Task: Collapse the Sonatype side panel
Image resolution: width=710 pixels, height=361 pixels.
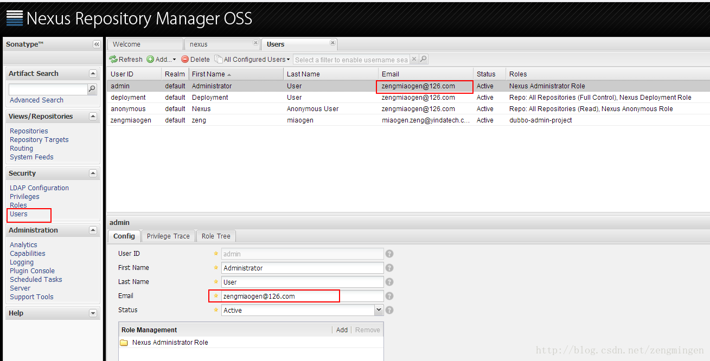Action: click(x=97, y=44)
